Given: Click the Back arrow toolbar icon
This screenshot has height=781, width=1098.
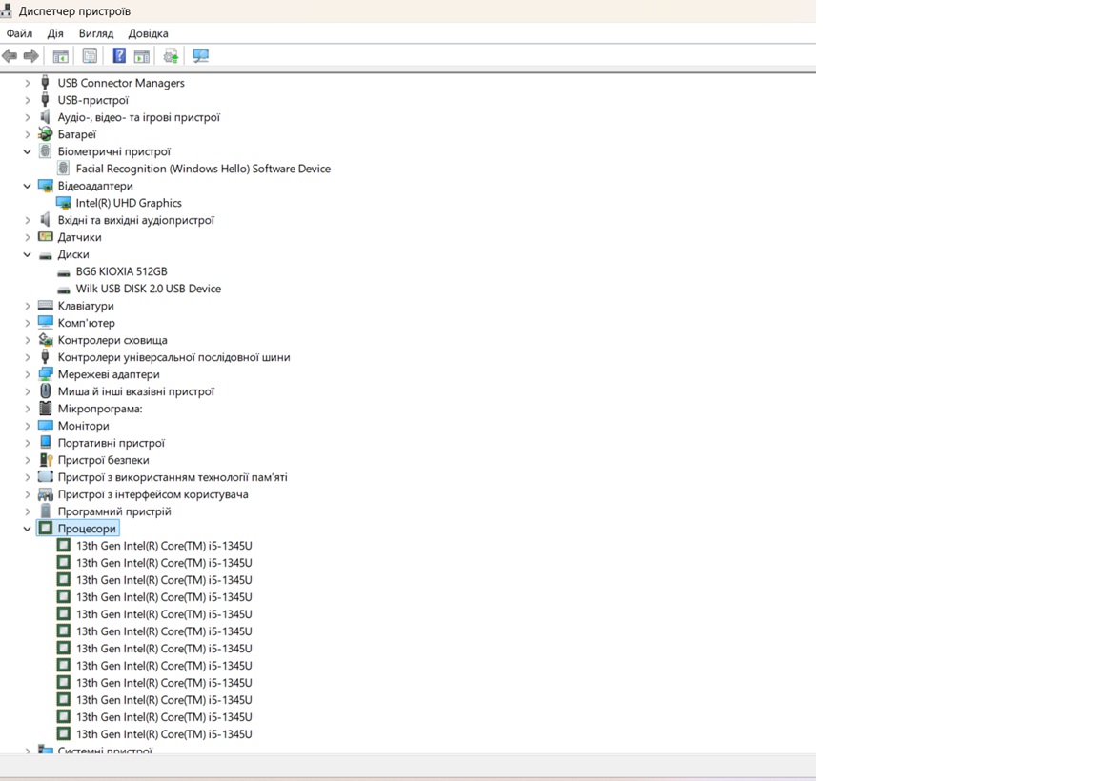Looking at the screenshot, I should 10,56.
